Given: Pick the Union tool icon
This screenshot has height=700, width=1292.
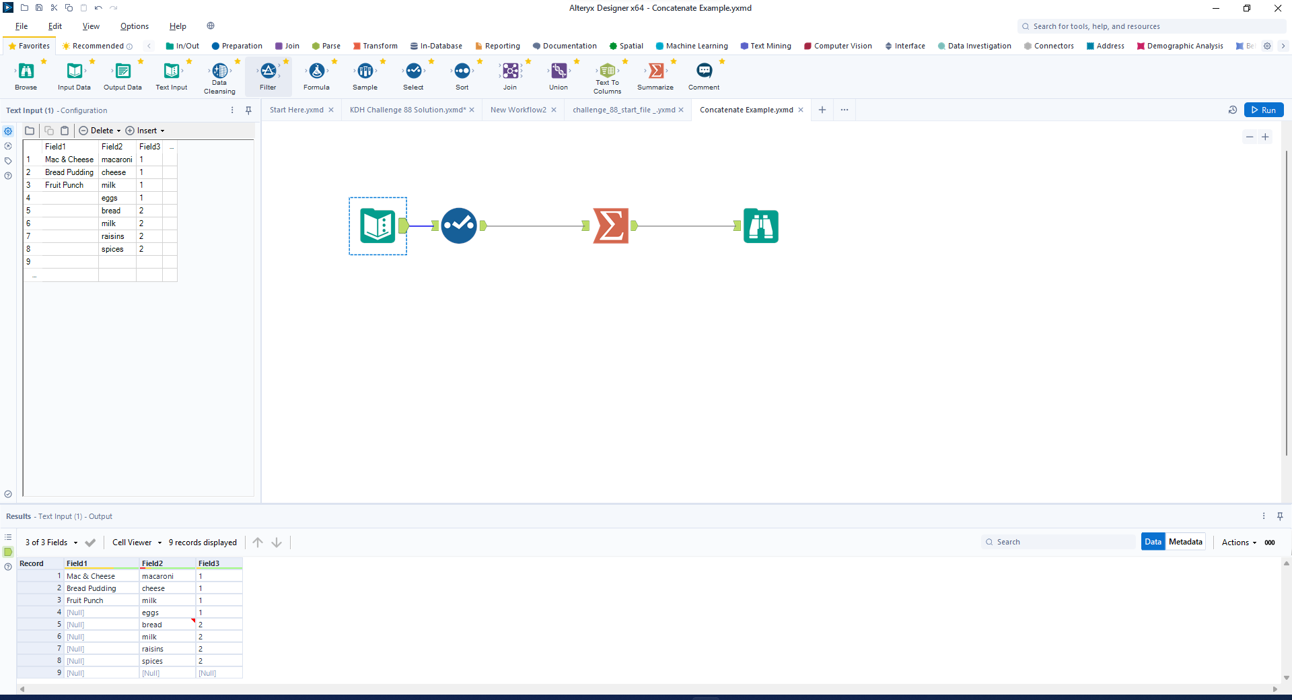Looking at the screenshot, I should click(559, 71).
